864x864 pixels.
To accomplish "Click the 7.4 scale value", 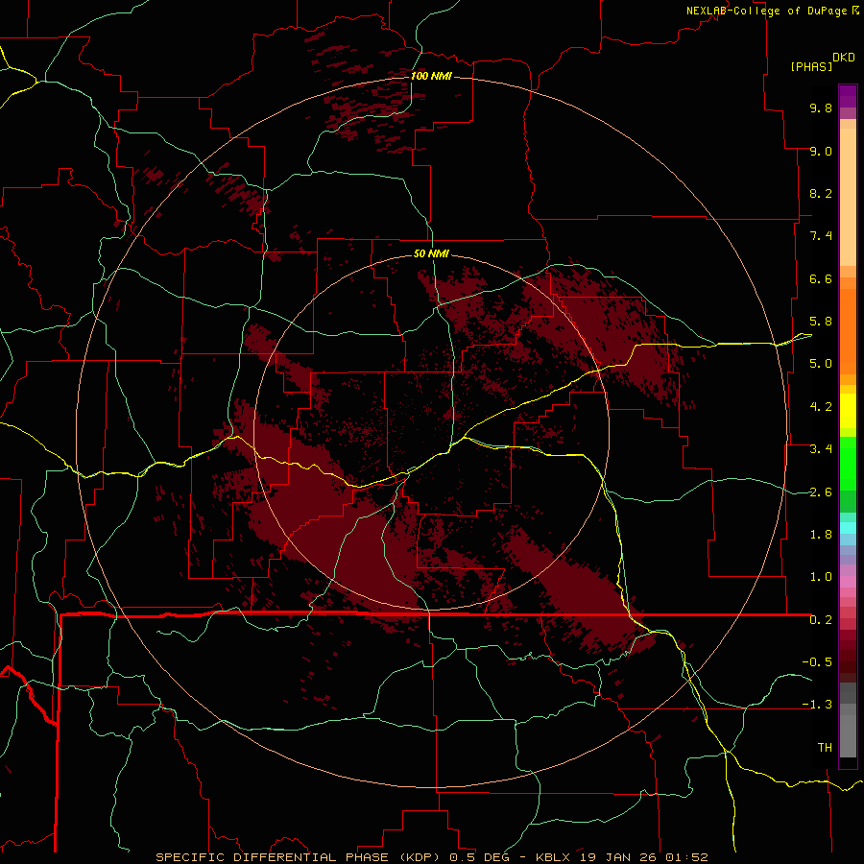I will coord(821,236).
